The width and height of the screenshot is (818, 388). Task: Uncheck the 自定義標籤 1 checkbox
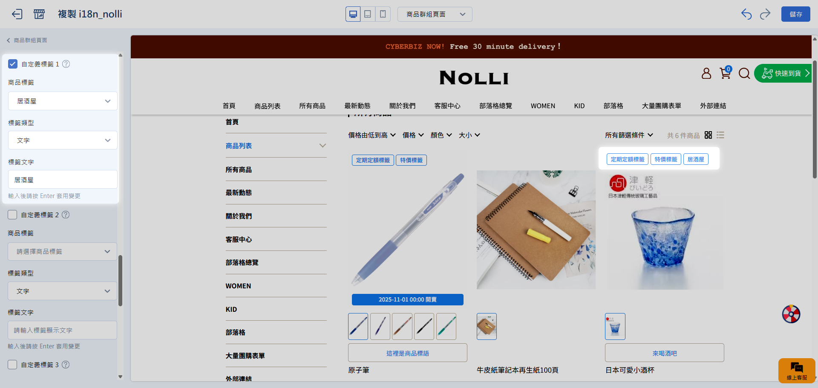[13, 64]
